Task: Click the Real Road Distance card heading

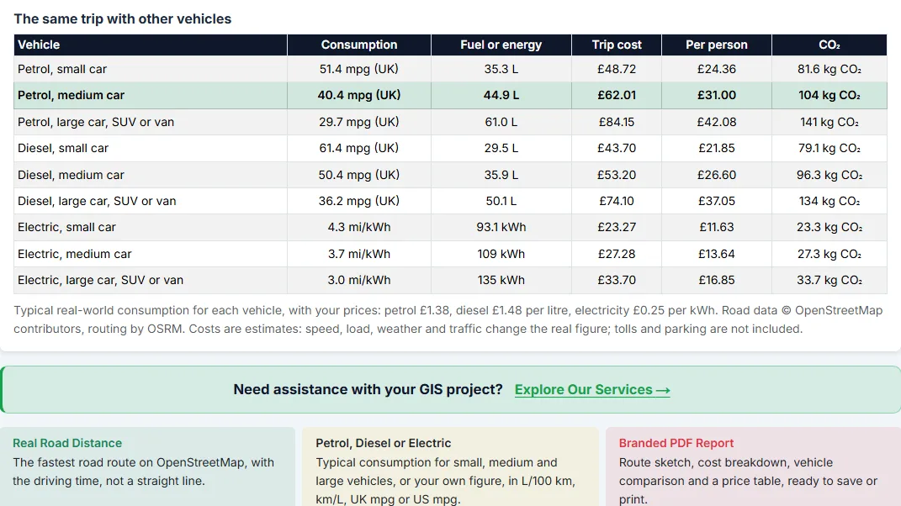Action: (x=67, y=443)
